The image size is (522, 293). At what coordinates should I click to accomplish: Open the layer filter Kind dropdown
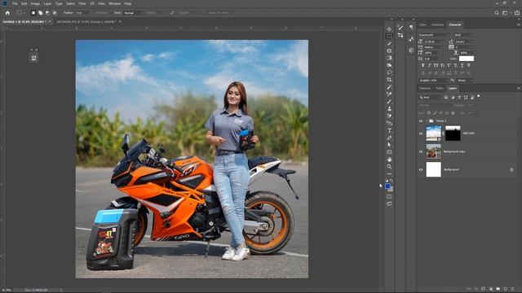[x=430, y=98]
